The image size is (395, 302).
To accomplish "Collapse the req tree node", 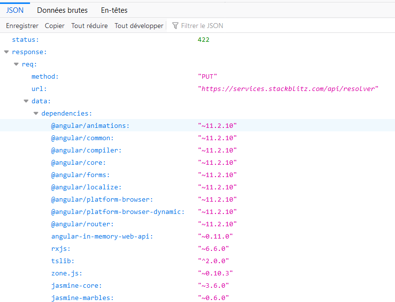I will tap(16, 64).
